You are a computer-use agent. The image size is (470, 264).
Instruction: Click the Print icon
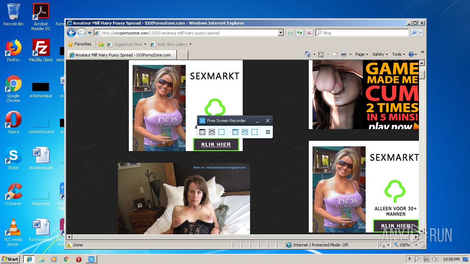coord(344,54)
